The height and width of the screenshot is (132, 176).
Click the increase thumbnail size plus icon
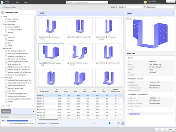[x=112, y=123]
